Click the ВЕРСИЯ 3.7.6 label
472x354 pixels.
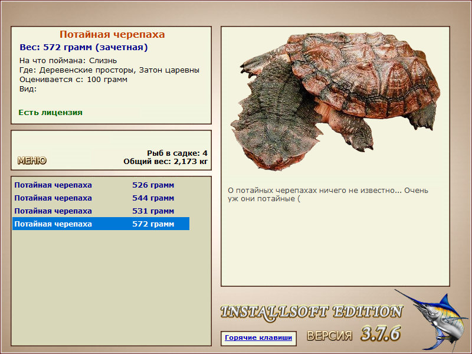tap(353, 334)
